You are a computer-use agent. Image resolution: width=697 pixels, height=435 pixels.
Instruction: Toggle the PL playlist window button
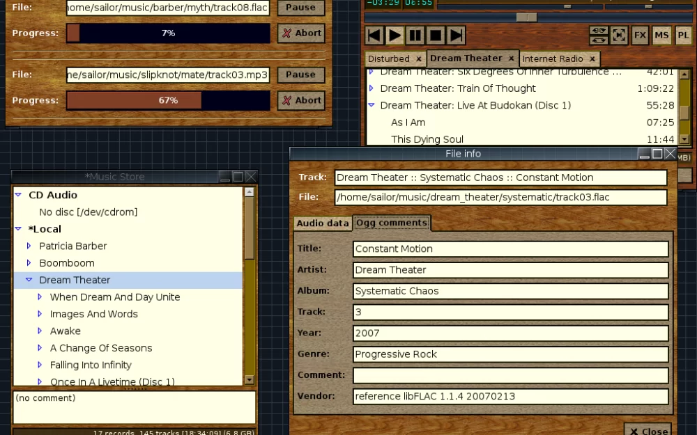tap(683, 35)
